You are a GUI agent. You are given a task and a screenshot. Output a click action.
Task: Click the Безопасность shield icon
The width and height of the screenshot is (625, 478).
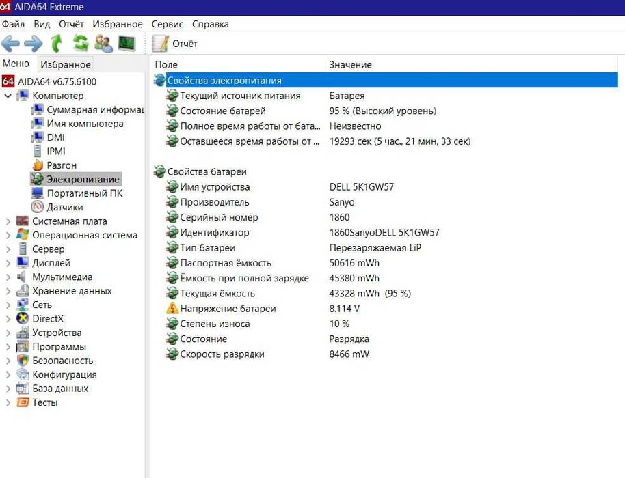coord(23,360)
